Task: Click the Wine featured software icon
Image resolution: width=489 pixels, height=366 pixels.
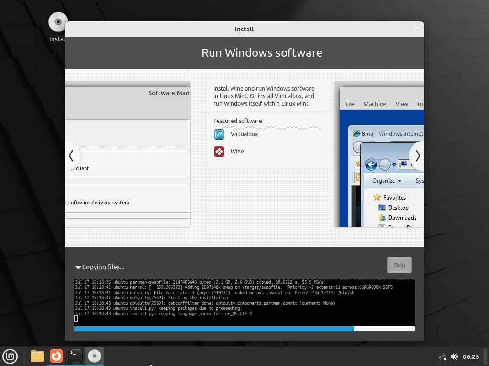Action: (x=219, y=152)
